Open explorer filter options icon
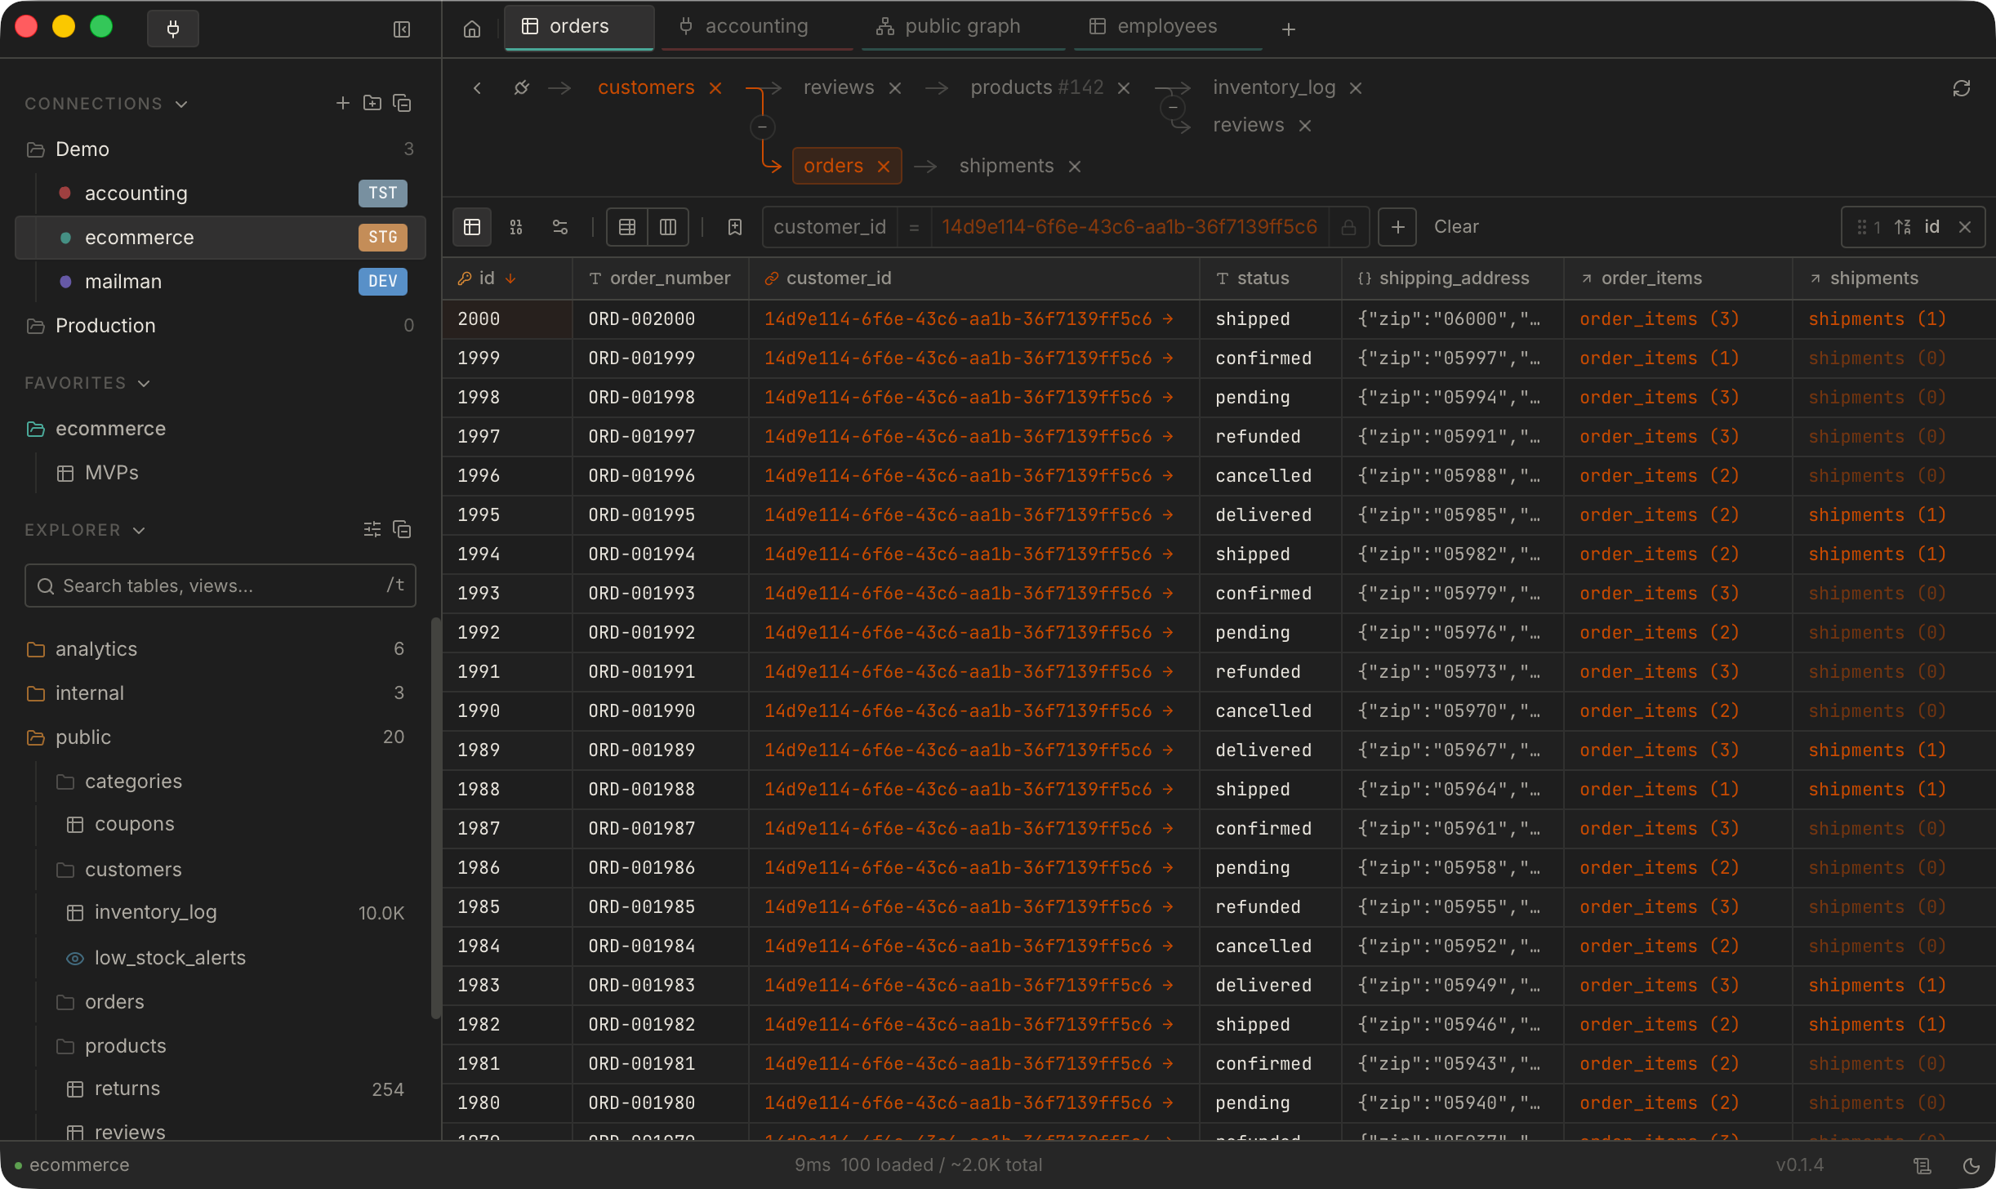The height and width of the screenshot is (1189, 1996). pos(372,529)
